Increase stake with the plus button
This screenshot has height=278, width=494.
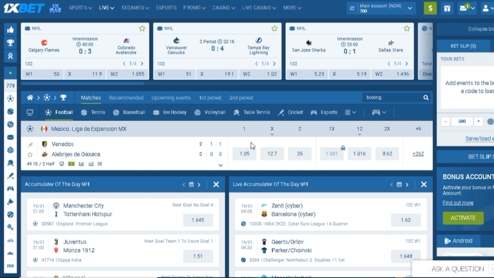click(x=478, y=121)
